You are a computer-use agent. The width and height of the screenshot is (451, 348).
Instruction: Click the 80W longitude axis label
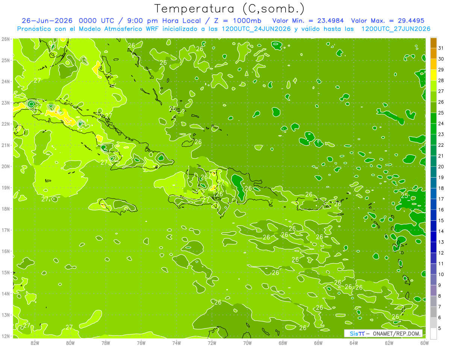(70, 343)
